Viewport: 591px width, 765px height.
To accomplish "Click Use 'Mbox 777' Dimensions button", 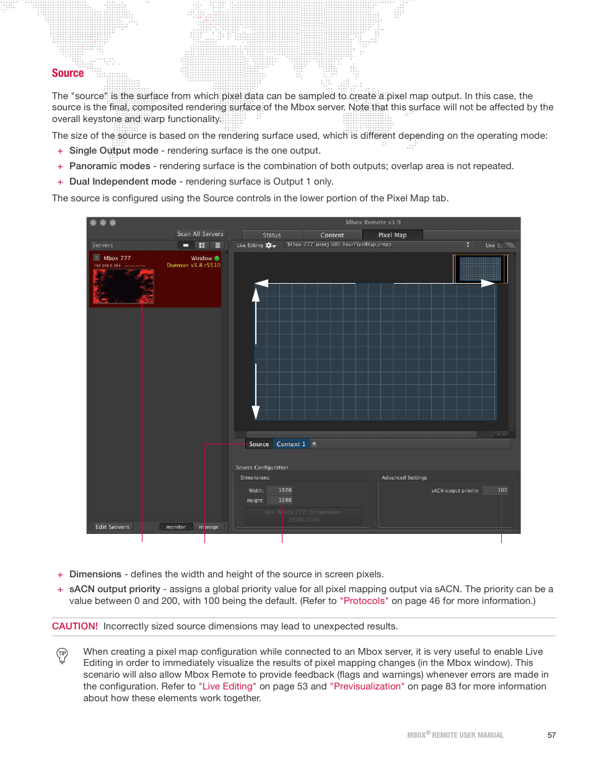I will 304,516.
